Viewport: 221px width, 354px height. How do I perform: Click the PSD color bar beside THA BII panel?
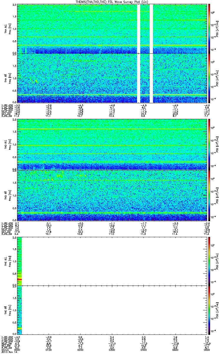coord(209,78)
